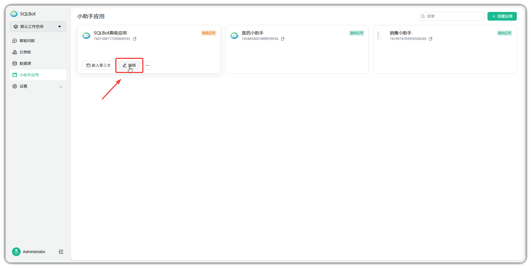The height and width of the screenshot is (268, 531).
Task: Click the 编辑 button
Action: (129, 65)
